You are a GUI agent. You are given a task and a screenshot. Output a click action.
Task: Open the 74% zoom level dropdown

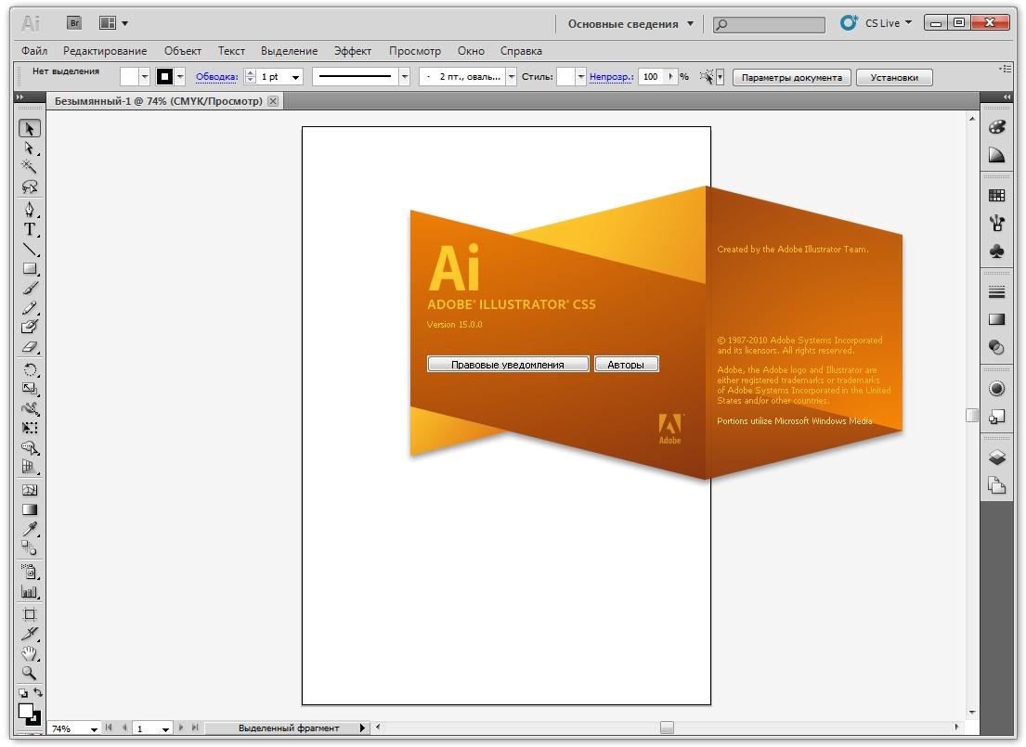click(94, 728)
